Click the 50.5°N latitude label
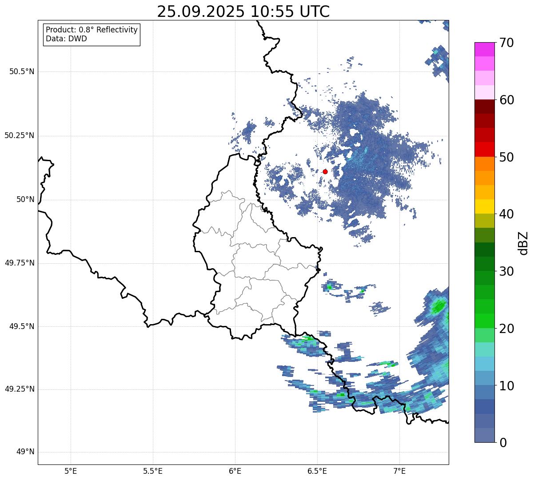The width and height of the screenshot is (534, 480). pos(22,71)
